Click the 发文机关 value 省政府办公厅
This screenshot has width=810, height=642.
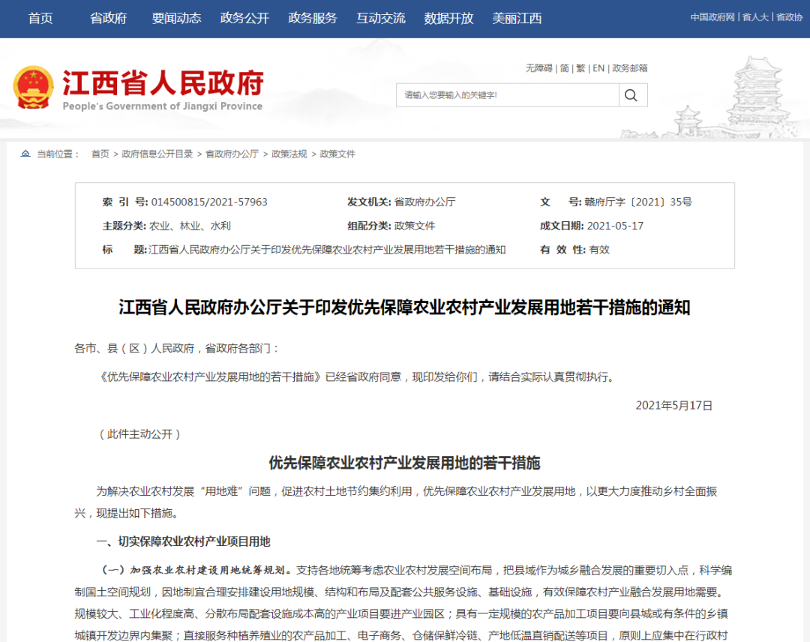[424, 202]
